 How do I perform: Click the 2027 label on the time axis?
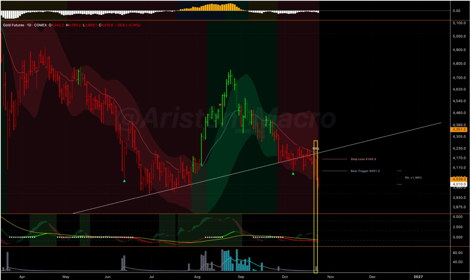click(418, 277)
